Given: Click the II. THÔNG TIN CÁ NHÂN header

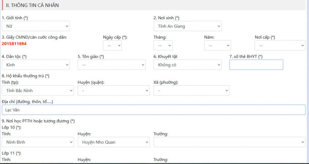Looking at the screenshot, I should pyautogui.click(x=32, y=5).
